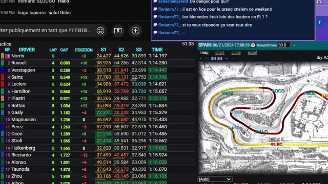
Task: Select driver Tsunoda in the timing table
Action: (x=20, y=169)
